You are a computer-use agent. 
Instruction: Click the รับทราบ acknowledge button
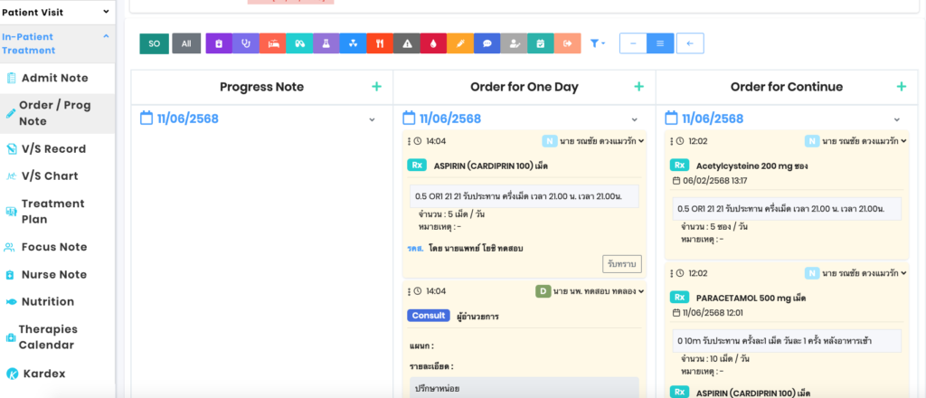click(x=622, y=264)
